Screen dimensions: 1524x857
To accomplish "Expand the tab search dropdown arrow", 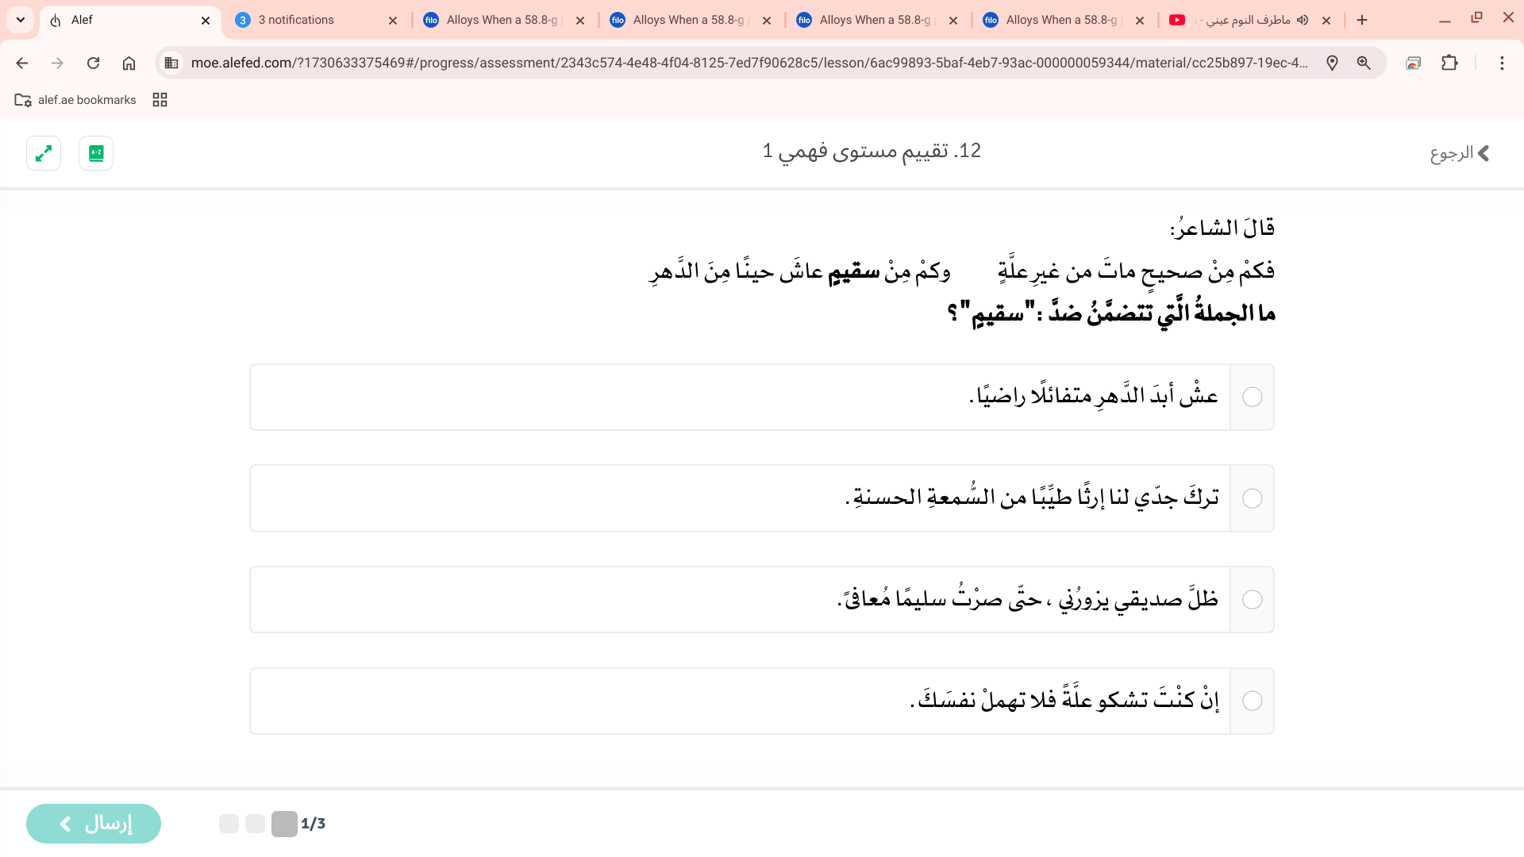I will tap(21, 20).
